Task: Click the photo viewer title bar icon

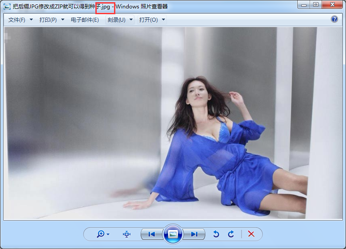Action: (x=7, y=7)
